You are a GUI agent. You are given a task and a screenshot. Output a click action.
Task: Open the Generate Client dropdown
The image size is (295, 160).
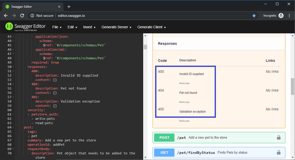(x=151, y=27)
